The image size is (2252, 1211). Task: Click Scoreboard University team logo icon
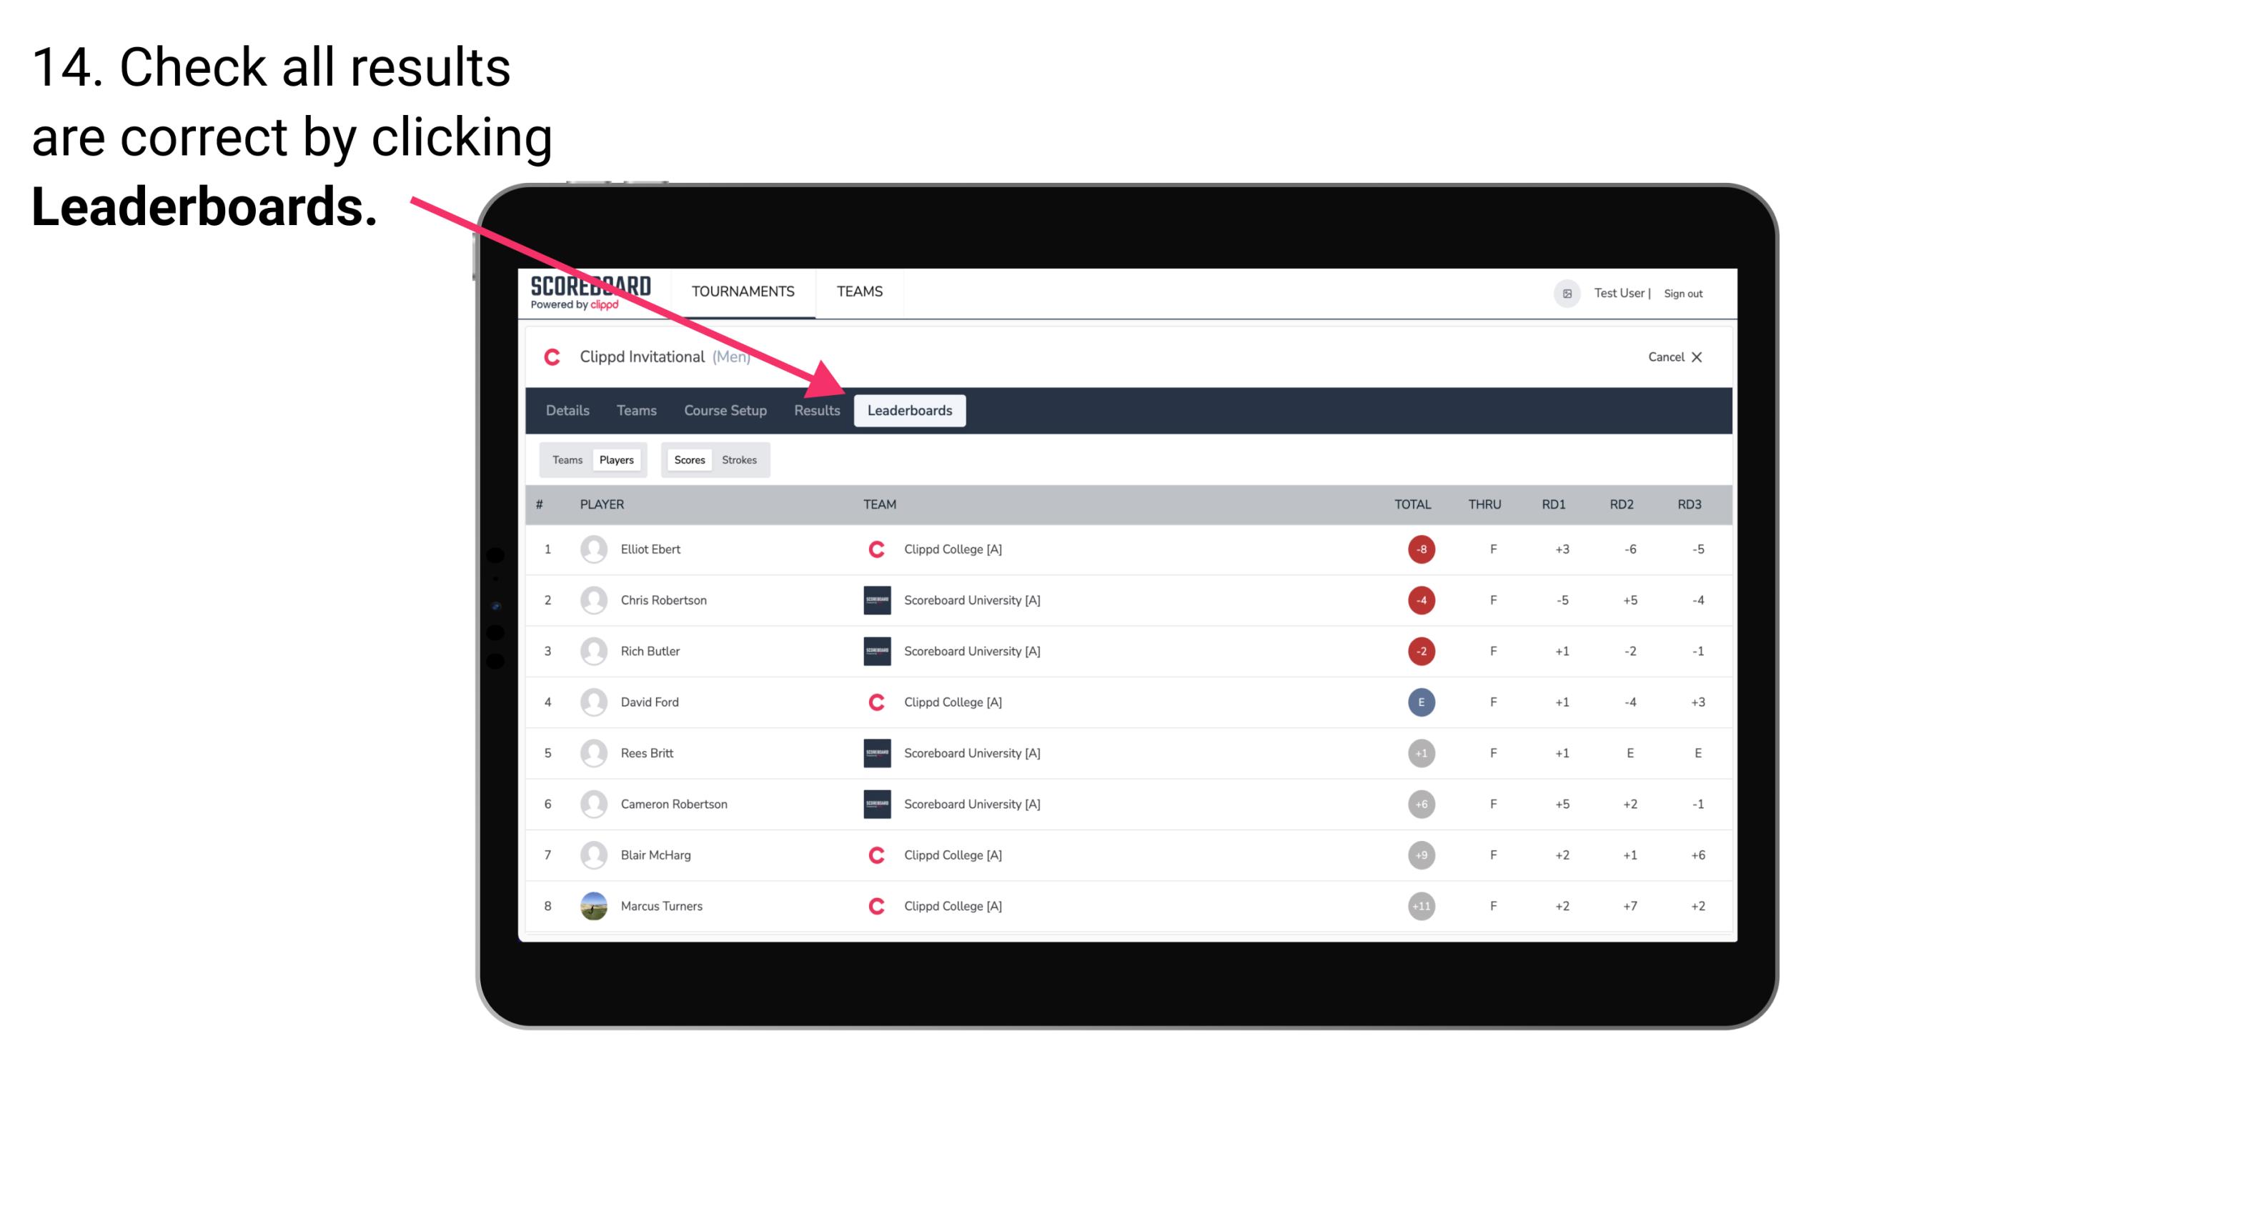click(x=874, y=599)
